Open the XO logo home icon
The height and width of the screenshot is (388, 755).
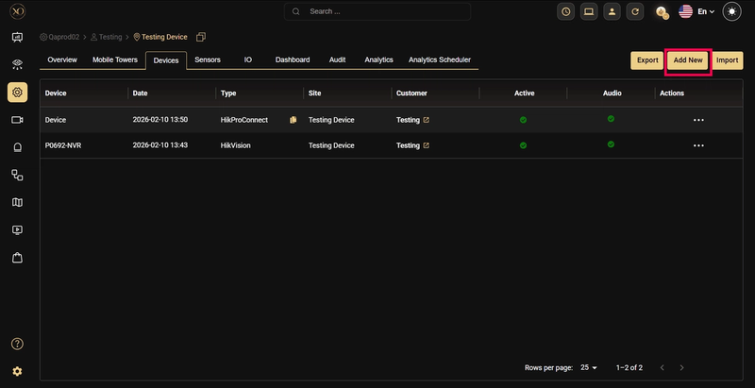[x=17, y=11]
